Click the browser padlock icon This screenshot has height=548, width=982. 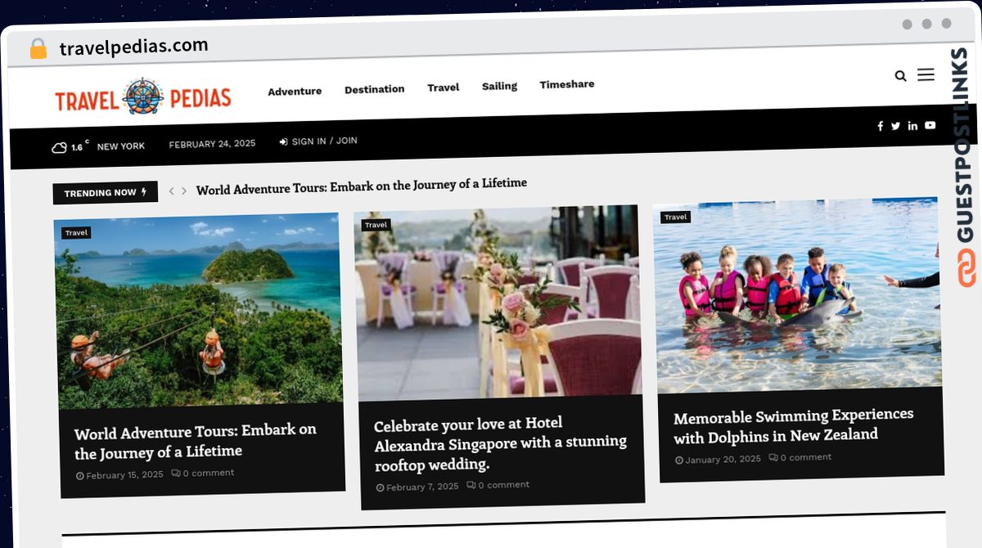click(38, 49)
